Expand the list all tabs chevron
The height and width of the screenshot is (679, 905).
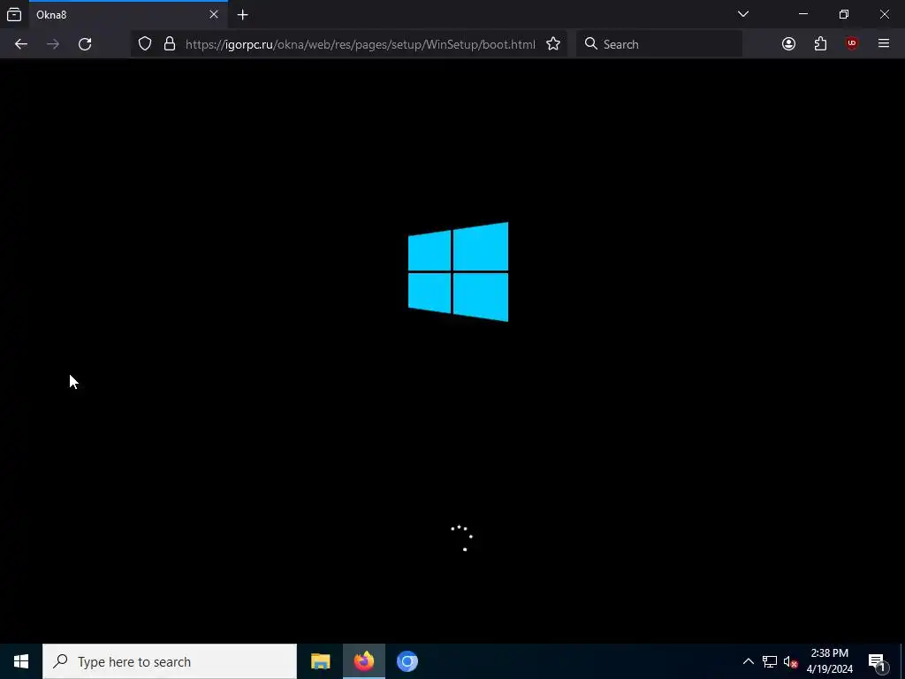click(x=743, y=14)
